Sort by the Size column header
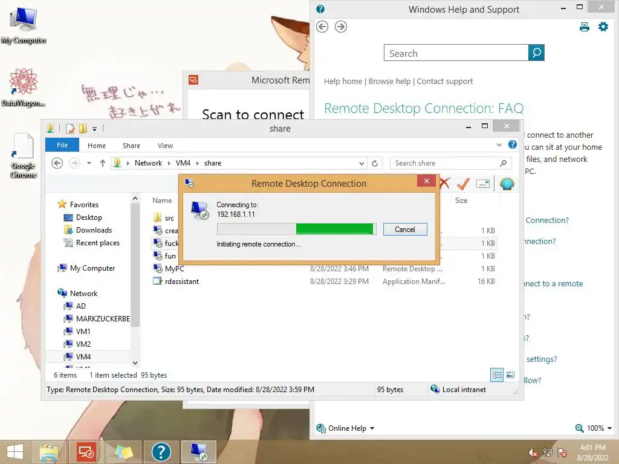Viewport: 619px width, 464px height. coord(461,201)
